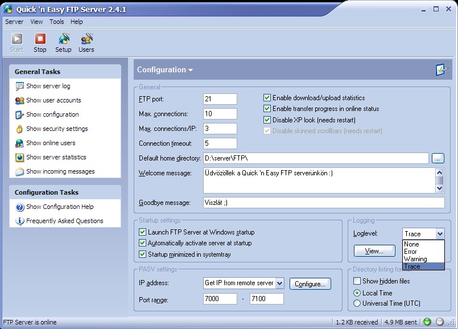Click the Welcome message text area
The image size is (458, 329).
click(x=319, y=180)
